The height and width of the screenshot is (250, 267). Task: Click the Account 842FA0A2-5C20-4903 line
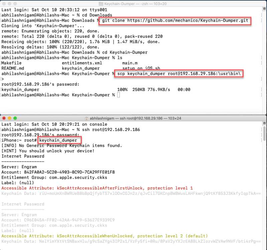pyautogui.click(x=58, y=172)
